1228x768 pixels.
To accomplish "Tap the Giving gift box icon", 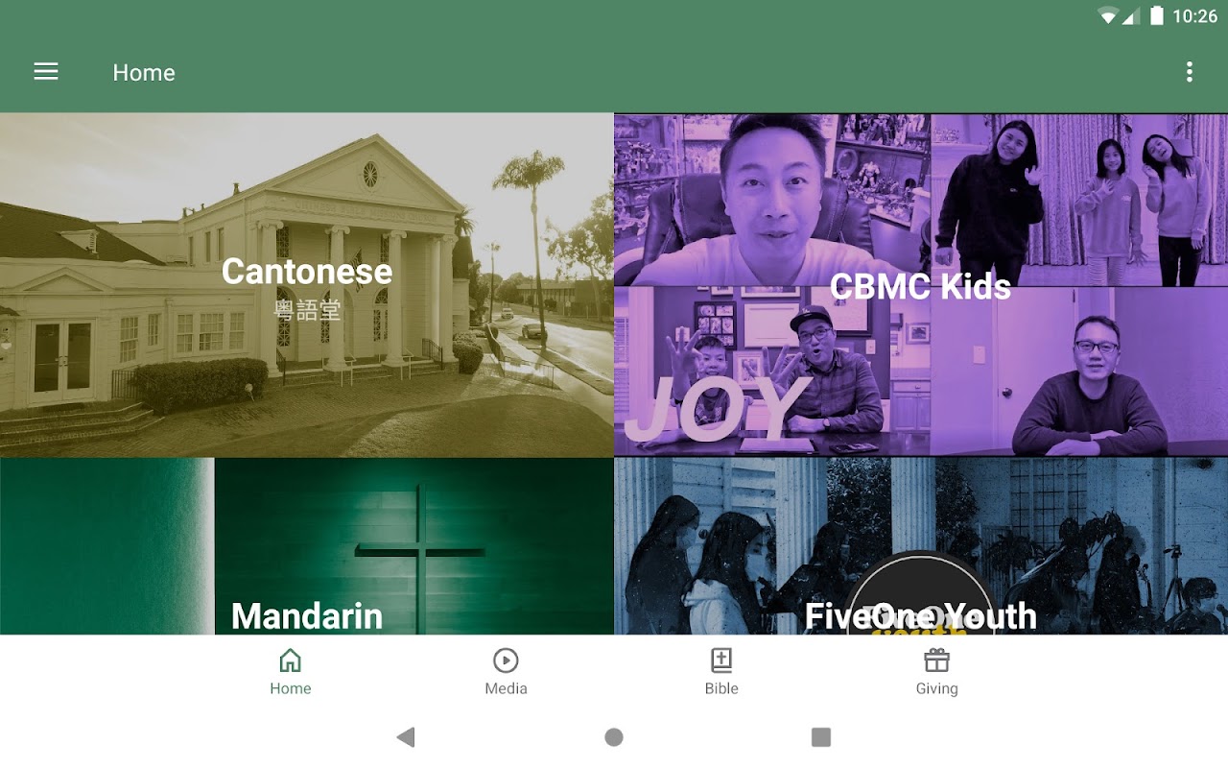I will (936, 660).
